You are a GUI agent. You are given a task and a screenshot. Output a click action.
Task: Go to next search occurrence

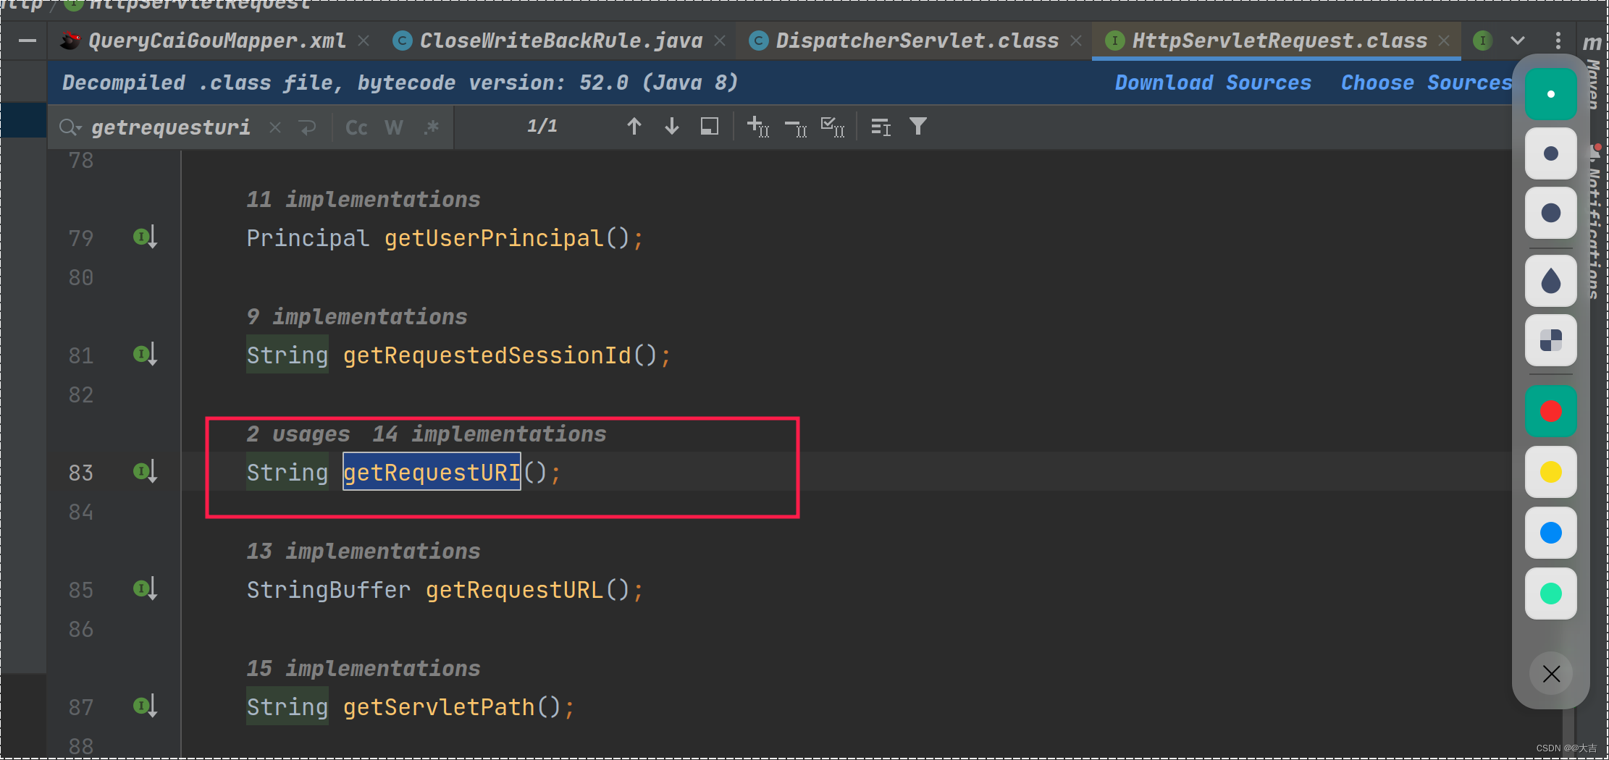[x=671, y=127]
